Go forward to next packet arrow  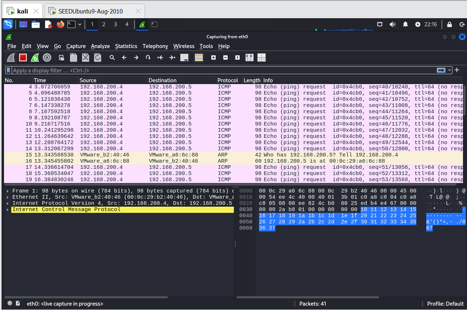pyautogui.click(x=136, y=57)
